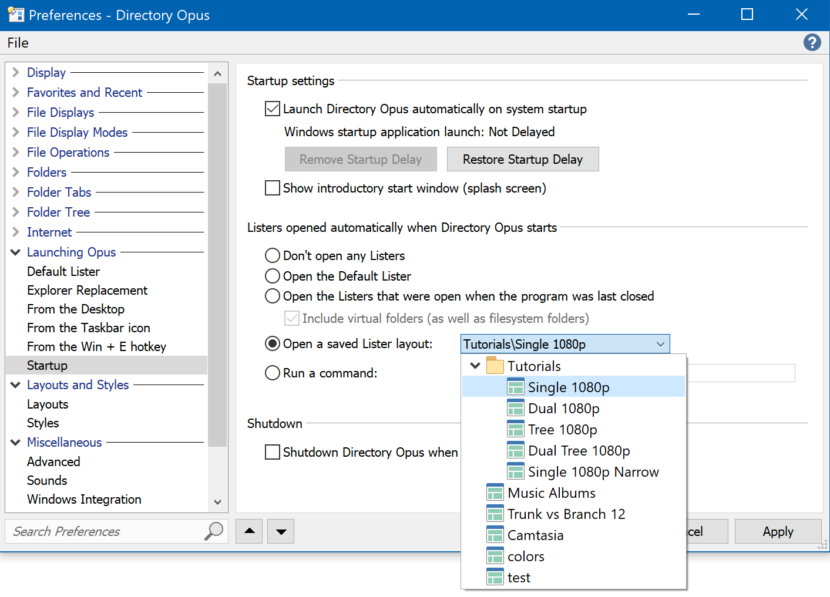
Task: Toggle Include virtual folders checkbox
Action: click(x=292, y=318)
